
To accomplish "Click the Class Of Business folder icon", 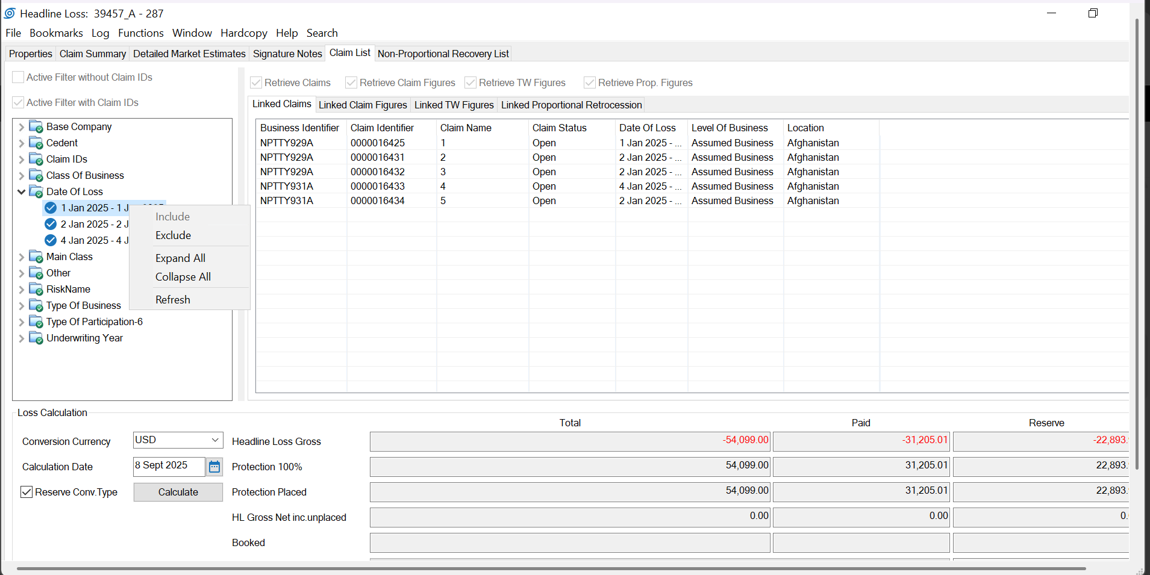I will (36, 176).
